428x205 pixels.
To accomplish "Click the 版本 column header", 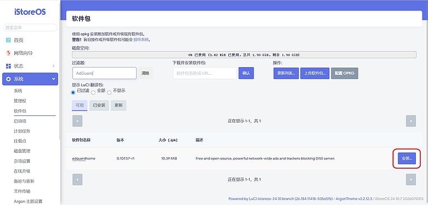I will (120, 140).
